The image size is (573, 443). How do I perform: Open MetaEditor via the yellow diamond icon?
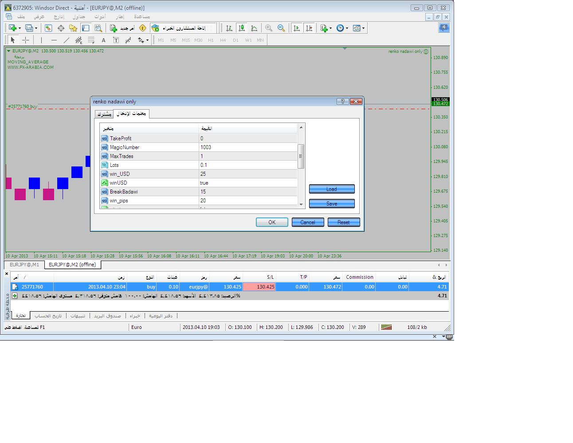[x=142, y=28]
